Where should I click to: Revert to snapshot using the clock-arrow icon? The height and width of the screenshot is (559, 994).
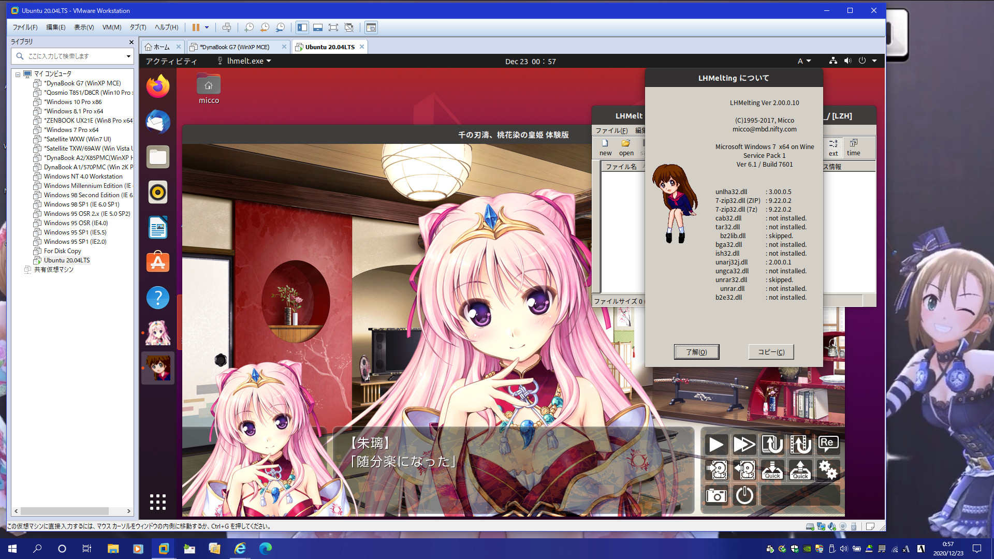coord(265,27)
